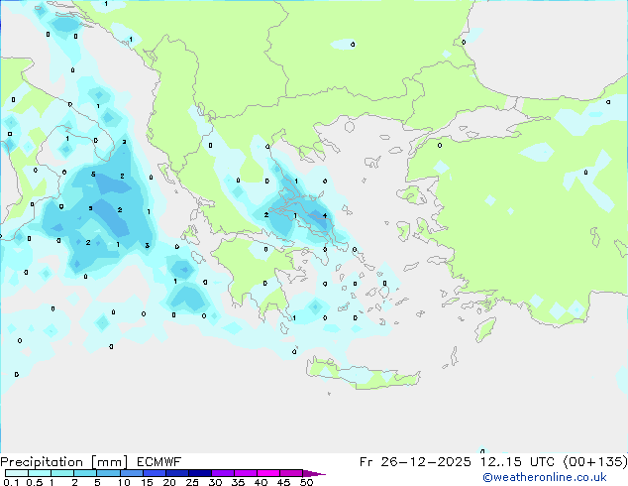The image size is (628, 486).
Task: Click the 45–50 mm legend color swatch
Action: point(291,473)
